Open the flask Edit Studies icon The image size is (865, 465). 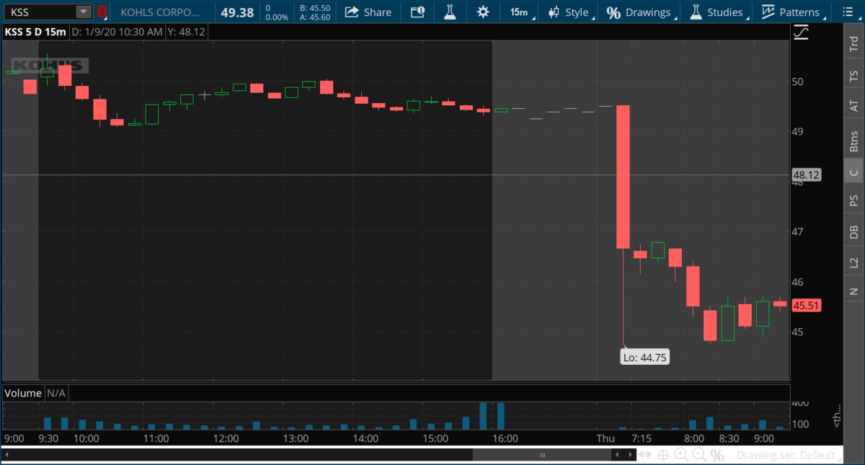pyautogui.click(x=450, y=12)
